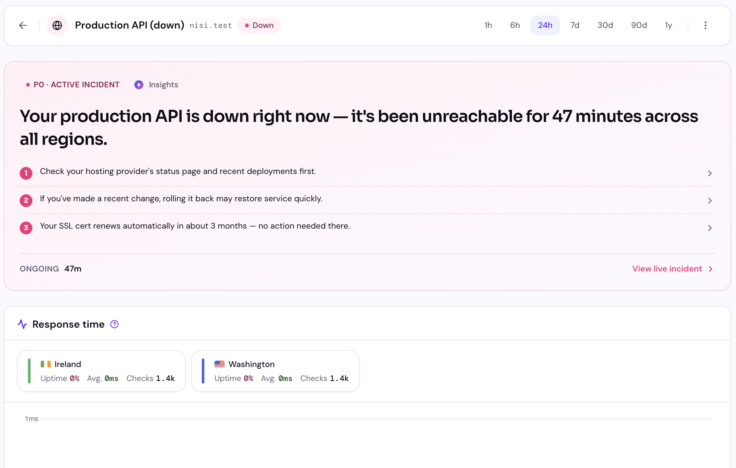Click the nisi.test domain text

click(211, 25)
